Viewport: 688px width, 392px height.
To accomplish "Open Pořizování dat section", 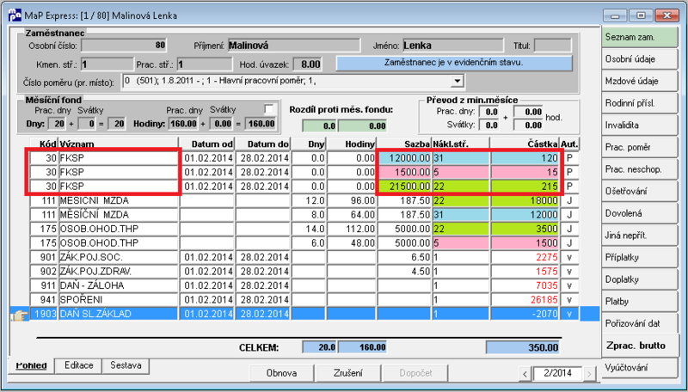I will point(640,323).
